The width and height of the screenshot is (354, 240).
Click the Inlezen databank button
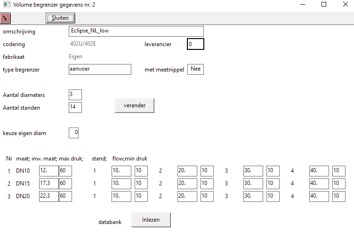(x=151, y=220)
